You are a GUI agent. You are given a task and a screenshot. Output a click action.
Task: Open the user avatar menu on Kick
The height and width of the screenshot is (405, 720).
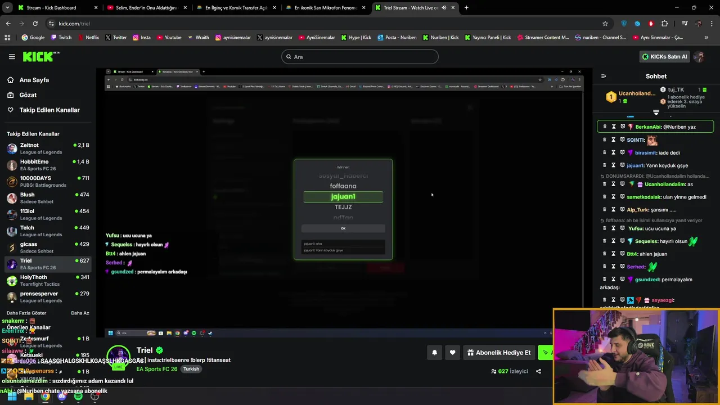[699, 56]
